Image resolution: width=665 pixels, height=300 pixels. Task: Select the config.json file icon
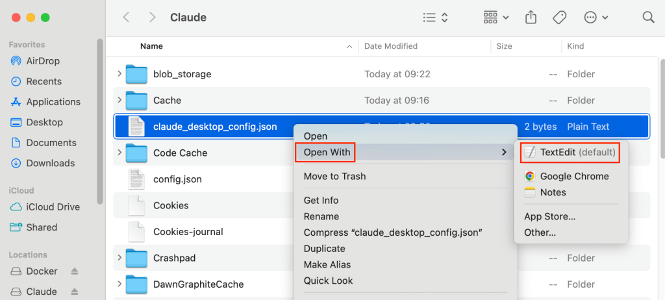tap(136, 179)
